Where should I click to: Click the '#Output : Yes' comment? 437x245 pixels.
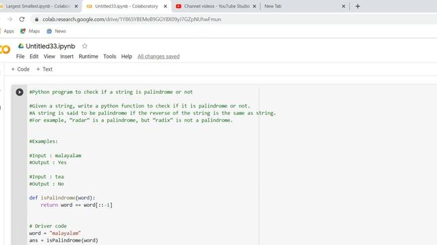pos(48,163)
